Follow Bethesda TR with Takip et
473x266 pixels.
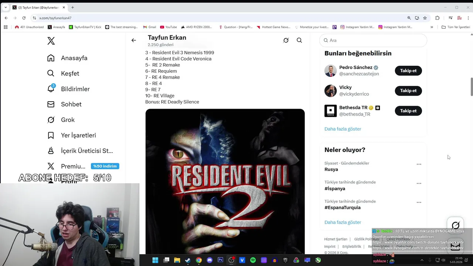pyautogui.click(x=408, y=111)
